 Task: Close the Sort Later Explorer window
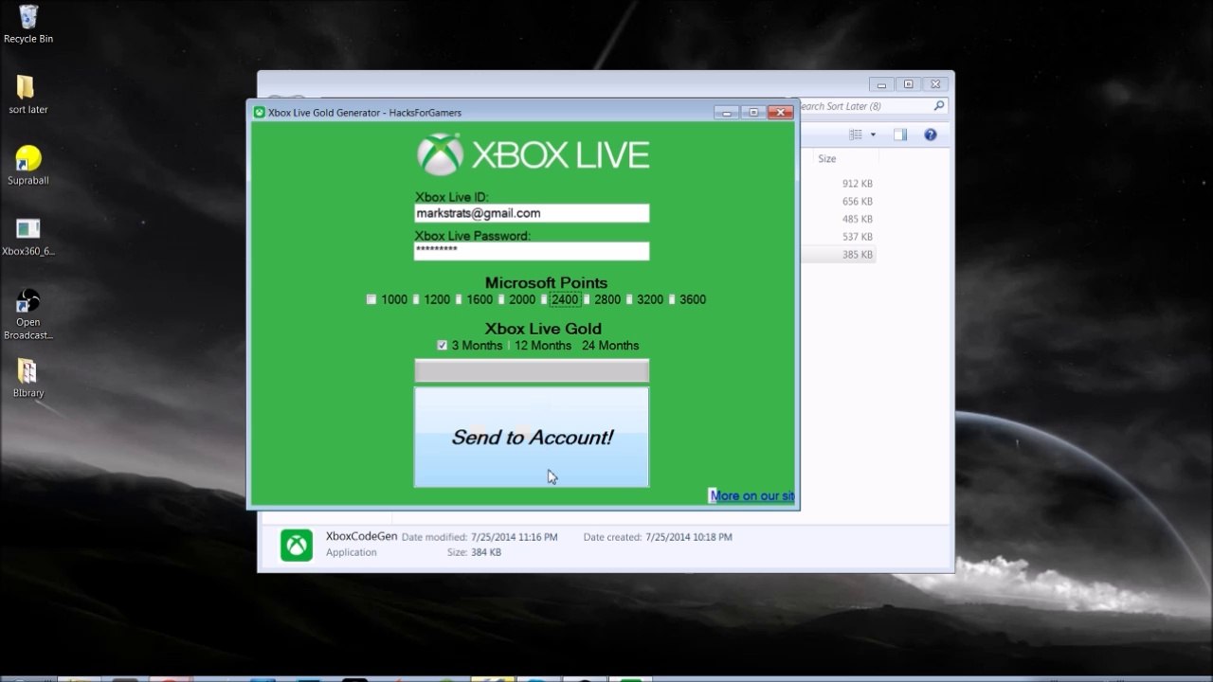(935, 83)
